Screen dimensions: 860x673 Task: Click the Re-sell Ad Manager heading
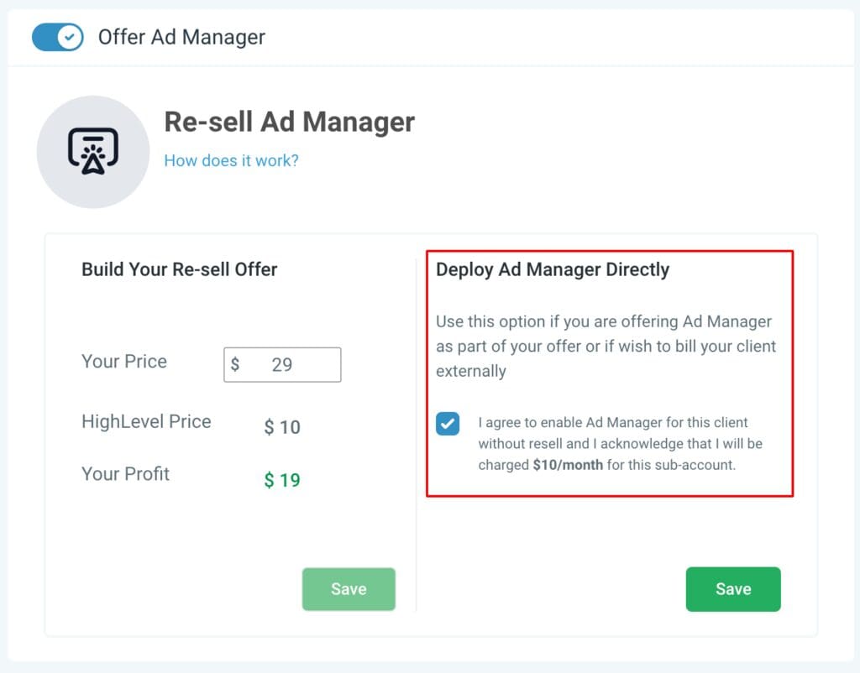289,122
